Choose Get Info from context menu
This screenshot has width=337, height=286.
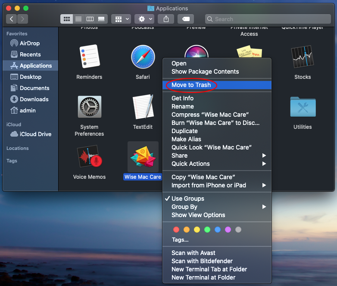[217, 98]
